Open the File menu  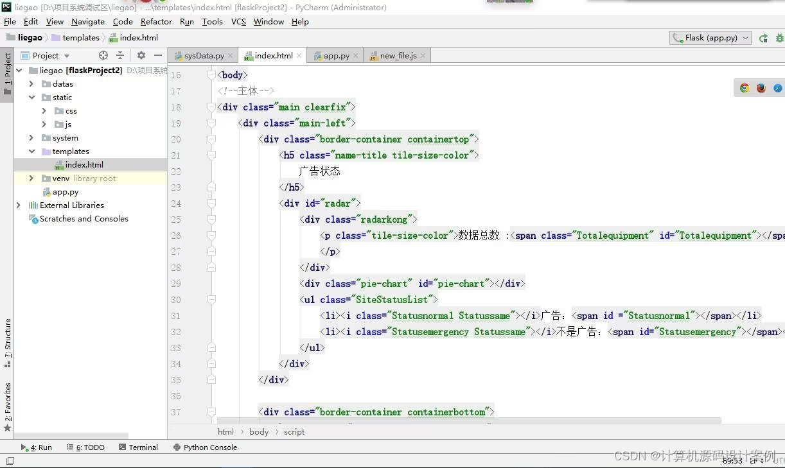10,21
